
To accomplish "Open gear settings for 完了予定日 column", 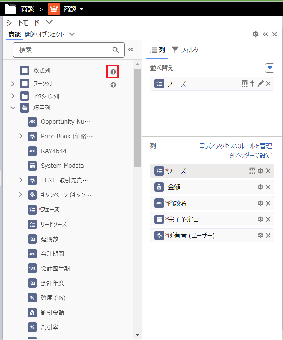I will [x=260, y=219].
